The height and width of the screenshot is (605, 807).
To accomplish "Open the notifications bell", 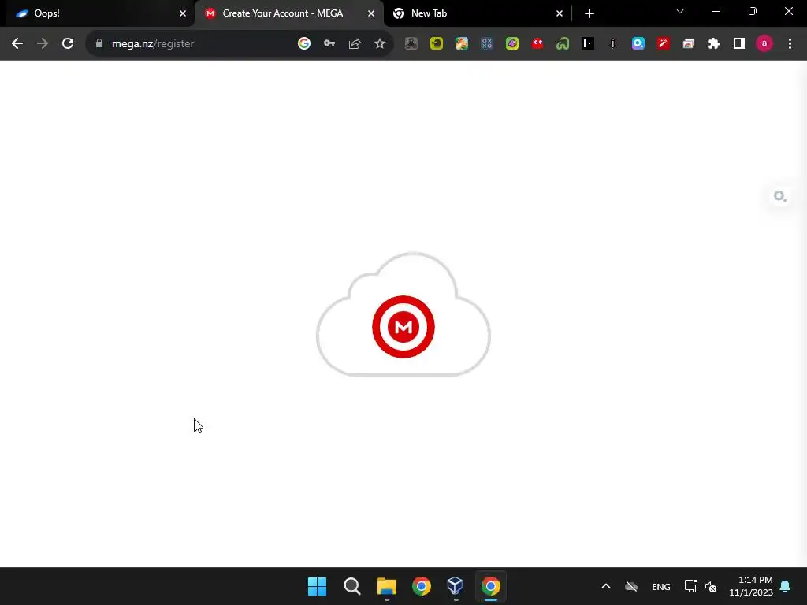I will (x=786, y=586).
